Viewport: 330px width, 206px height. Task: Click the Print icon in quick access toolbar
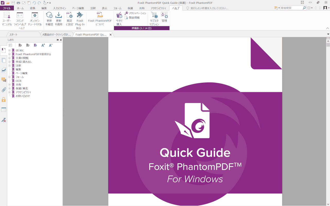coord(18,3)
